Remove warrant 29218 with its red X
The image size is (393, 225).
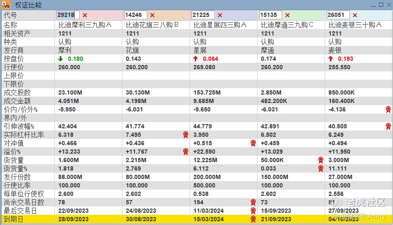coord(85,15)
